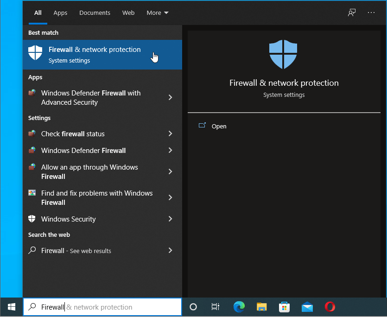Launch Microsoft Edge from the taskbar
Image resolution: width=387 pixels, height=317 pixels.
[x=239, y=307]
